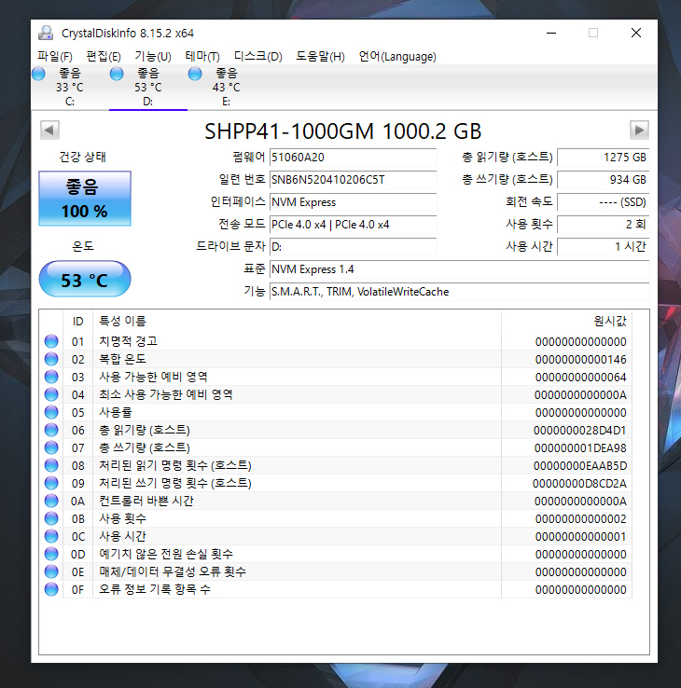Click status icon of row 0D 예기치 않은 전원 손실
This screenshot has height=688, width=681.
pyautogui.click(x=51, y=554)
